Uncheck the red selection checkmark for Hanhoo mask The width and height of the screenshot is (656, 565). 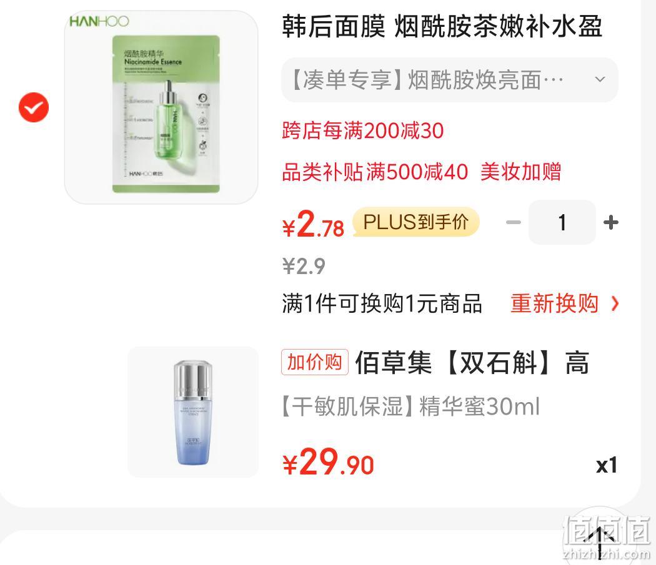[x=34, y=107]
